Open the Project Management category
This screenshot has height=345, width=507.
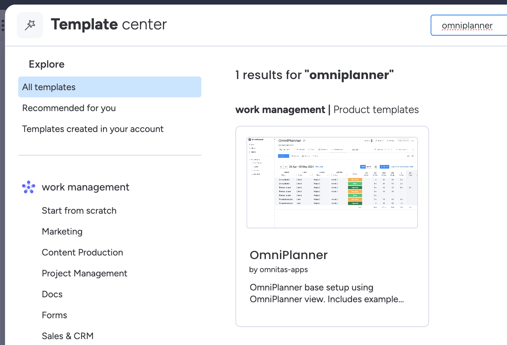(x=84, y=273)
